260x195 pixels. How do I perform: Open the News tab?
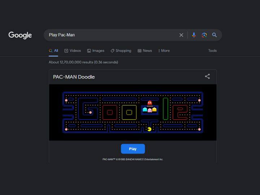145,51
